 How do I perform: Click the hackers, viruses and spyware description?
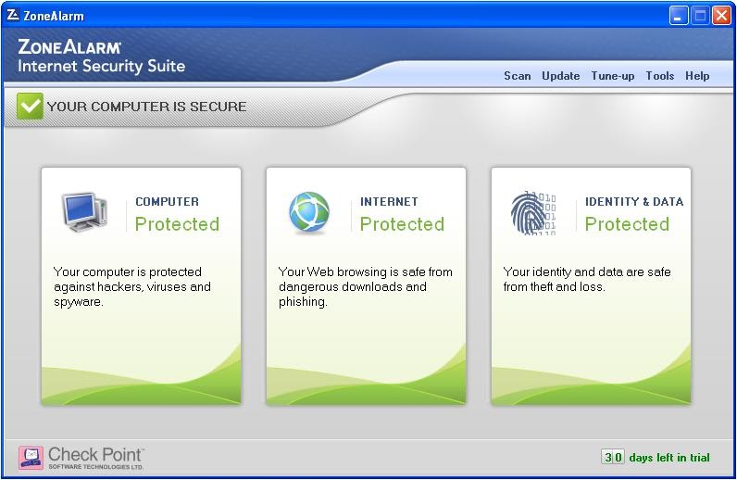point(132,286)
